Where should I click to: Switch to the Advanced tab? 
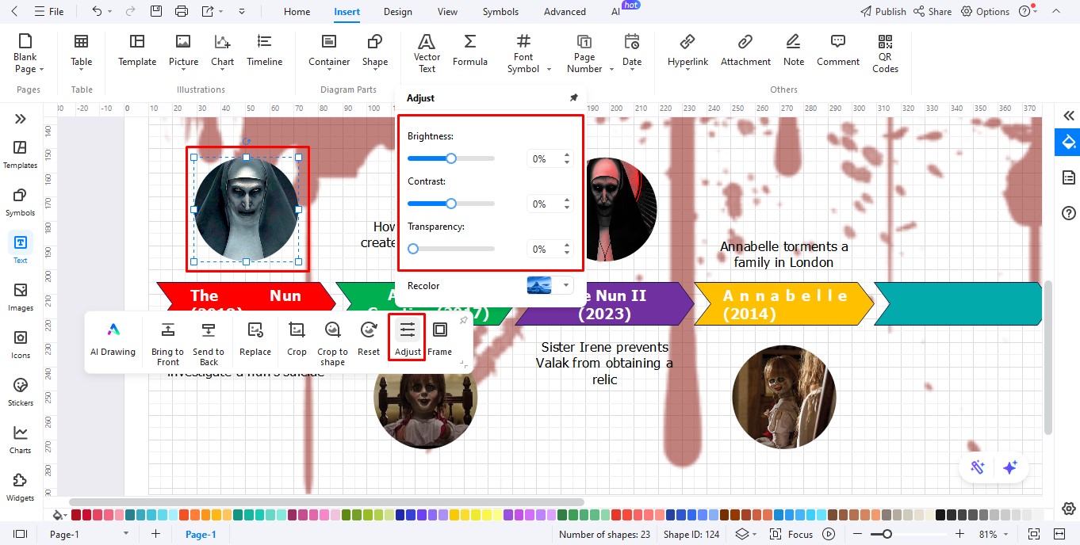click(565, 12)
